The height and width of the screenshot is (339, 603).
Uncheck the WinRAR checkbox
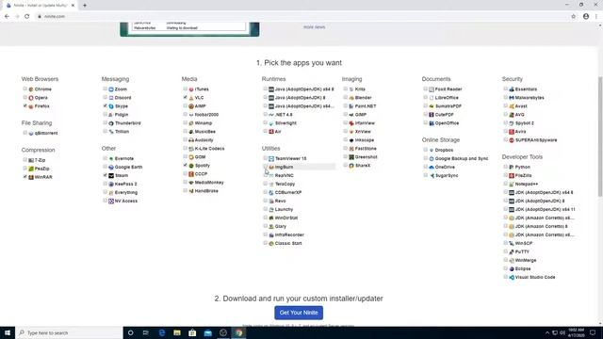pyautogui.click(x=25, y=177)
